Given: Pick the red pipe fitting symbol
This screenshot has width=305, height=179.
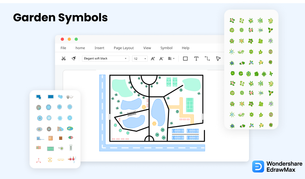Looking at the screenshot, I should [72, 159].
